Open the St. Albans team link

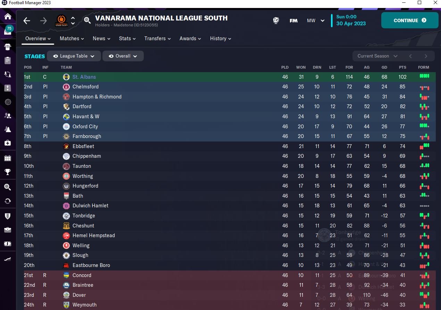(x=84, y=77)
